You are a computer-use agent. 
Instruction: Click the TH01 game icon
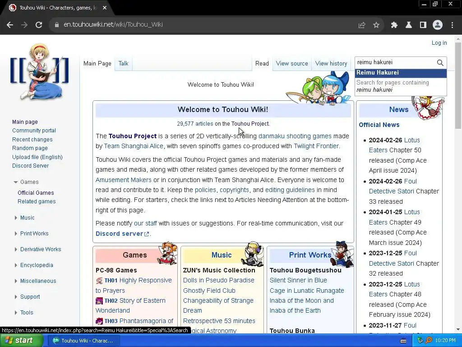[99, 281]
